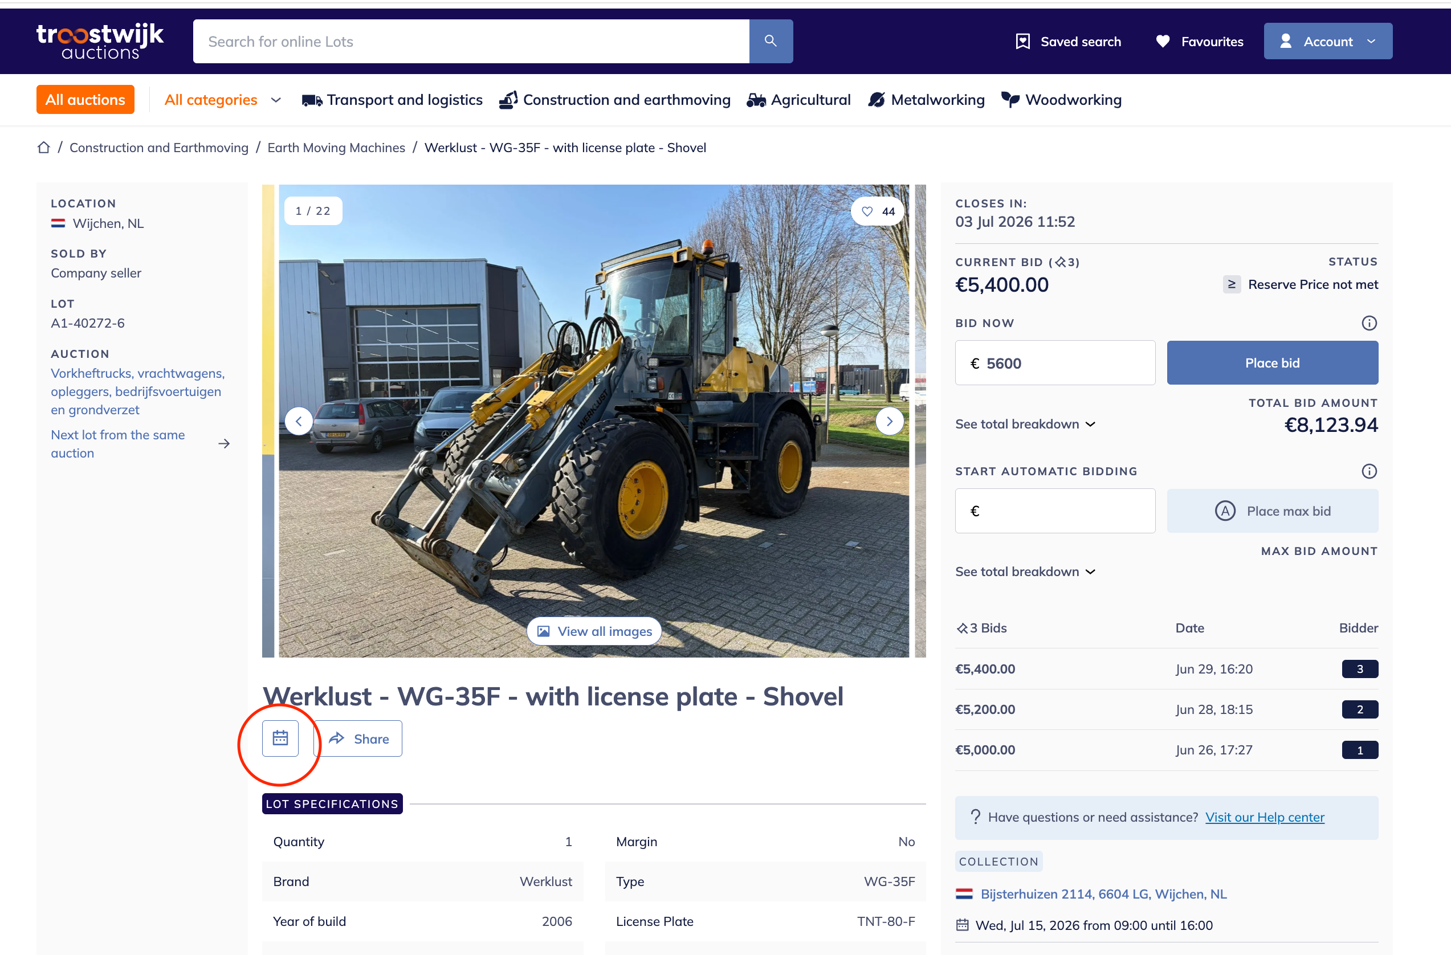Click the home icon in the breadcrumb
The width and height of the screenshot is (1451, 955).
click(43, 148)
